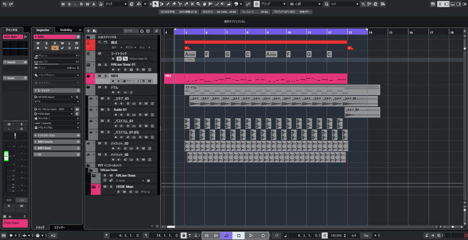Click the Tap tempo button
468x240 pixels.
click(x=366, y=235)
